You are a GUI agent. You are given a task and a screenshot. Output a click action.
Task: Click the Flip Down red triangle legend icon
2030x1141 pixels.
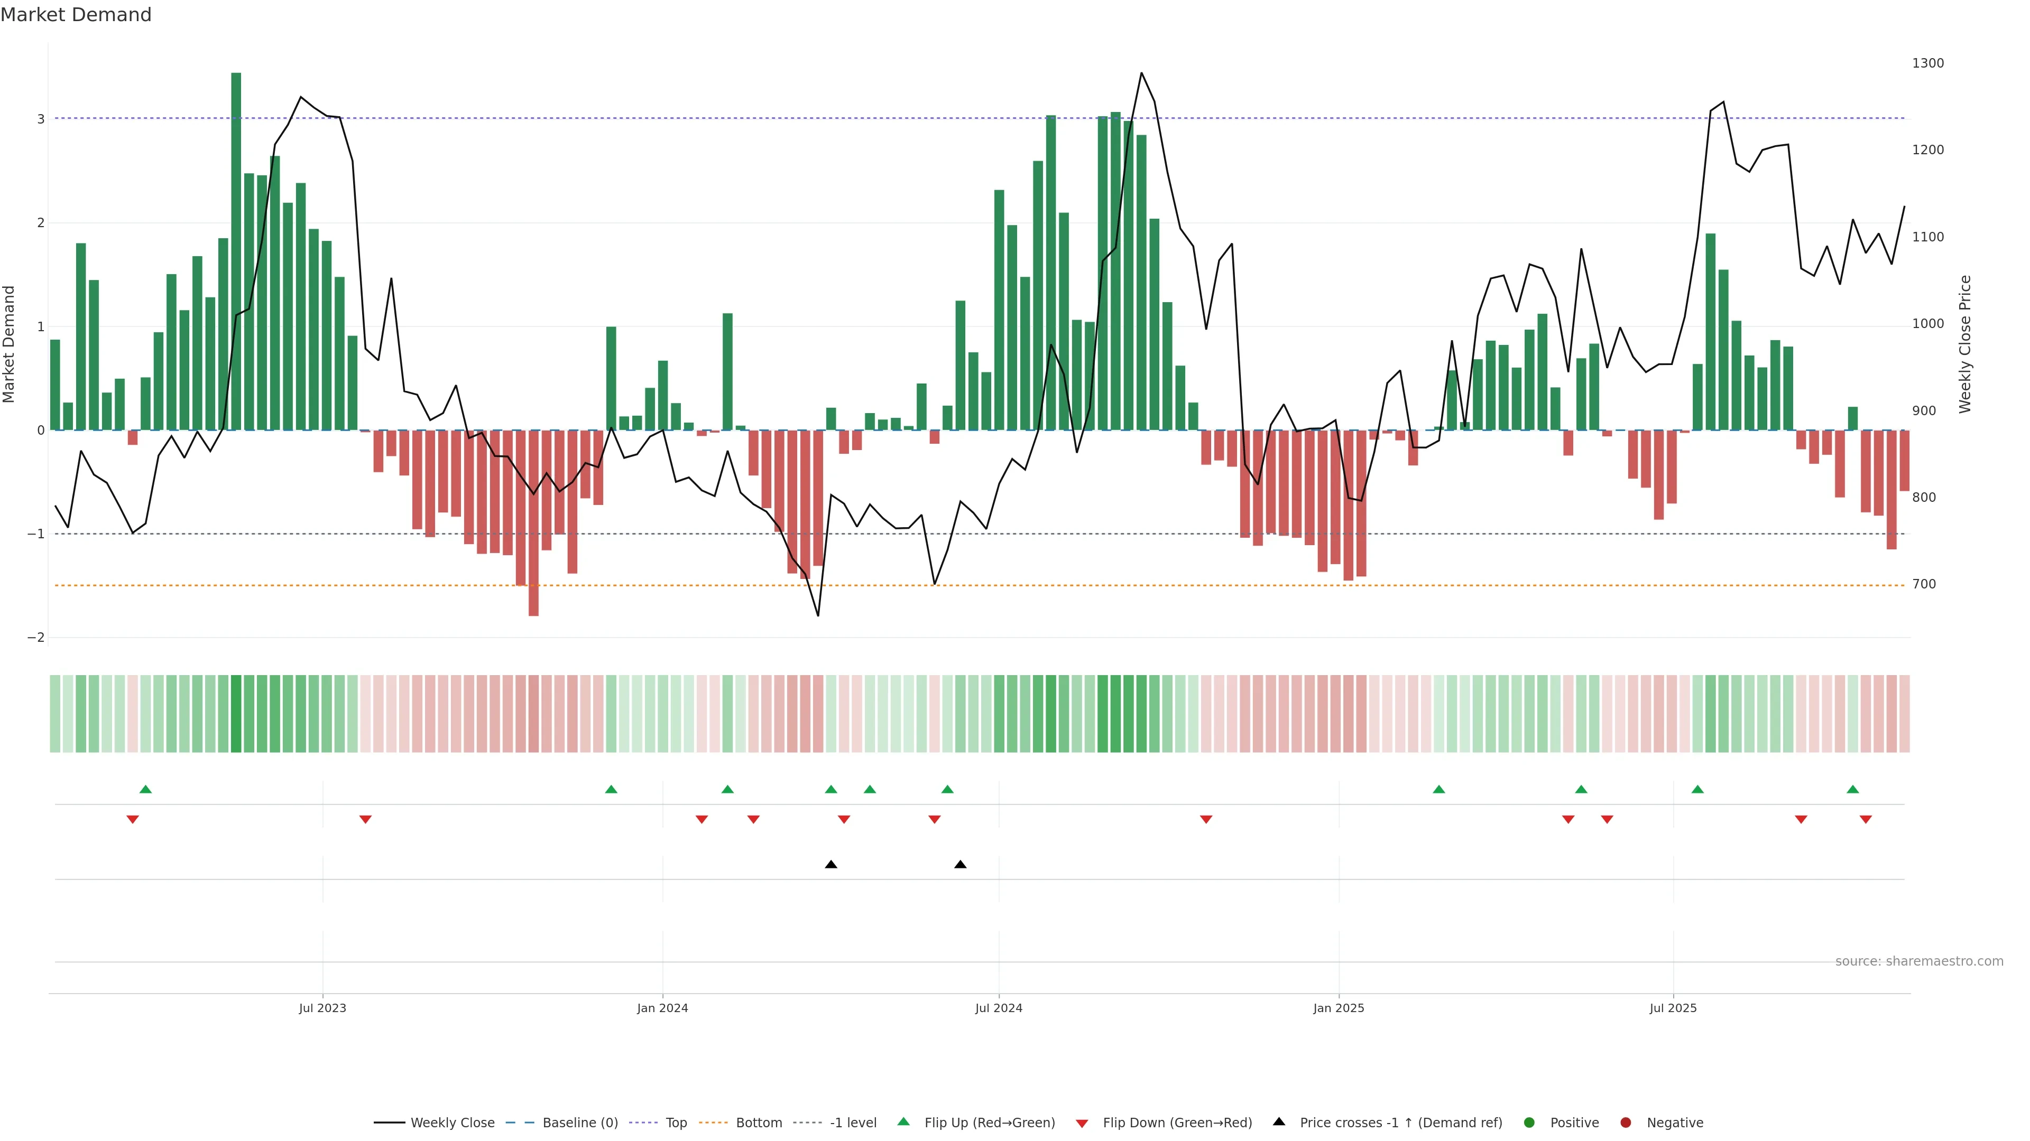click(x=1081, y=1123)
